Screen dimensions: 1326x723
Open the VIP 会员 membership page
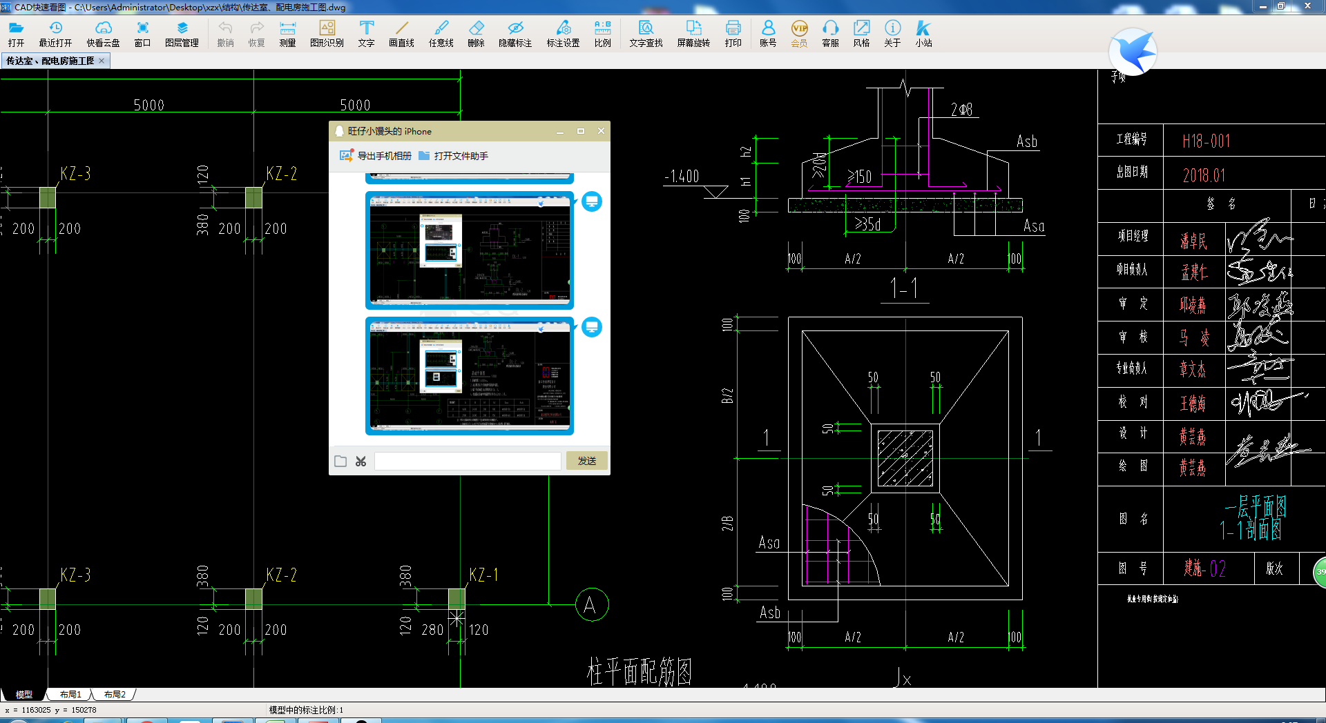[799, 33]
